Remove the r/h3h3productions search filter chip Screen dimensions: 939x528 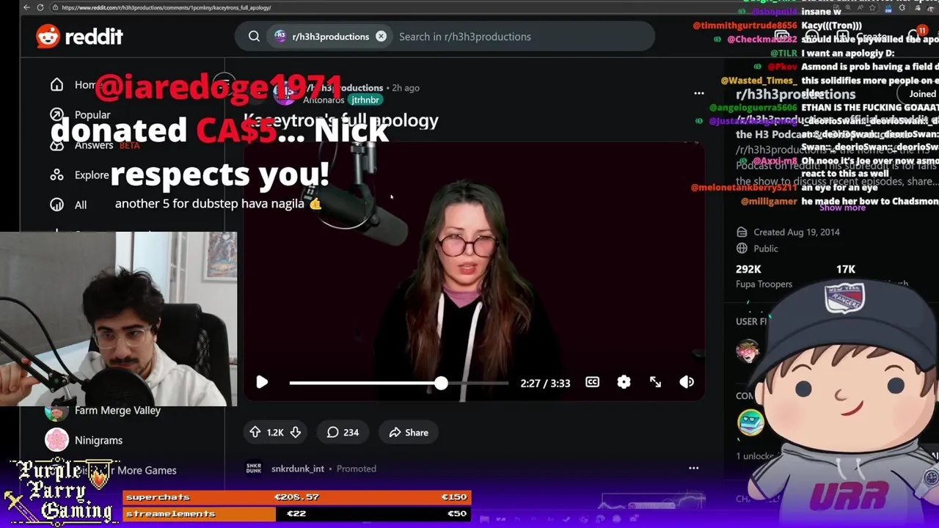pos(381,36)
